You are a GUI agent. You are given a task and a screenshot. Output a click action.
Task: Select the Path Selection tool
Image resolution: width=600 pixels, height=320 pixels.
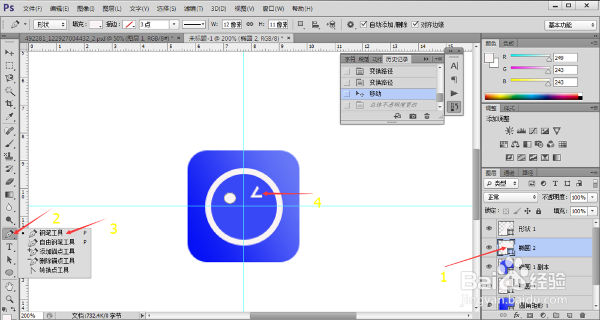coord(10,259)
